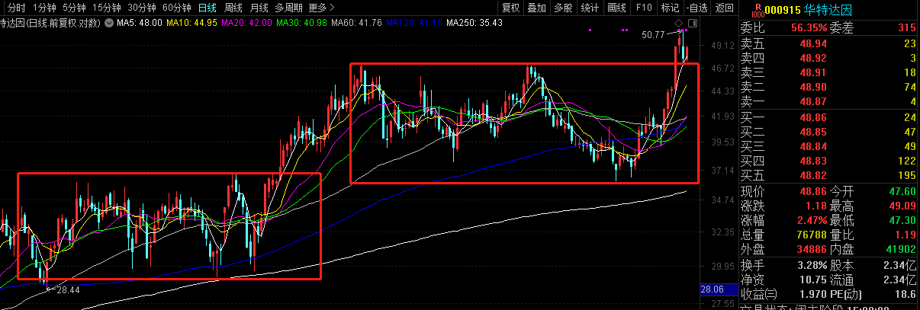The width and height of the screenshot is (920, 310).
Task: Click the 最高 value 49.09
Action: pos(901,206)
